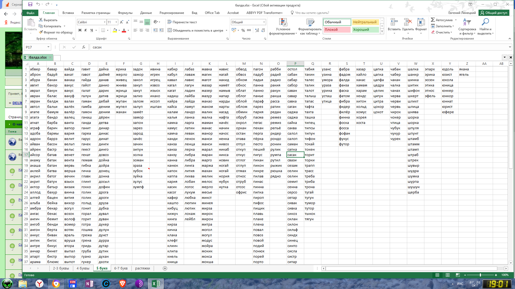
Task: Open Format as Table (Форматировать как таблицу)
Action: pos(310,26)
